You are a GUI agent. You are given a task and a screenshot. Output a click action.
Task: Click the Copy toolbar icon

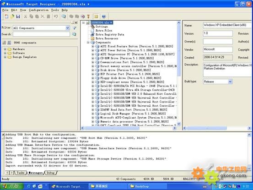click(31, 16)
